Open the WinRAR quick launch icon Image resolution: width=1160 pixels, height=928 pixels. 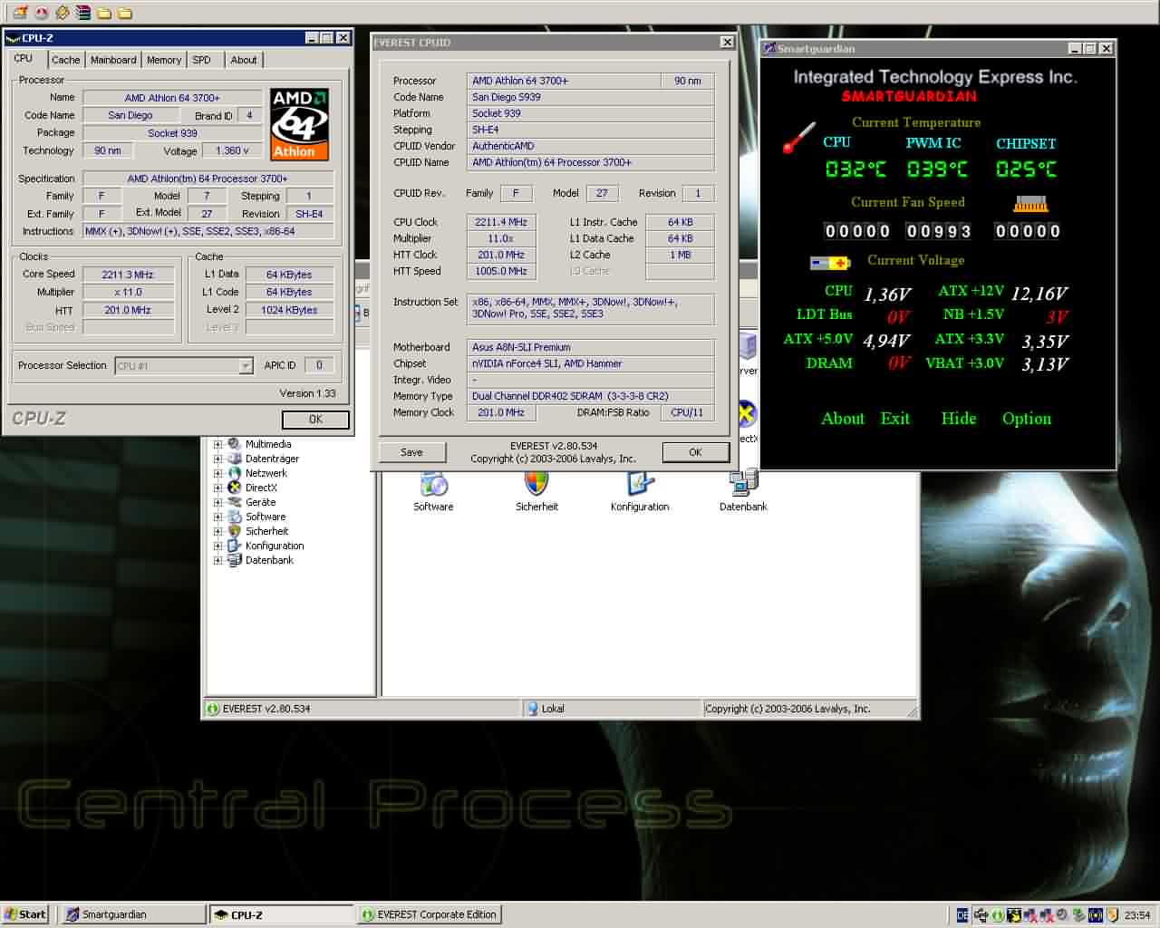(x=82, y=13)
